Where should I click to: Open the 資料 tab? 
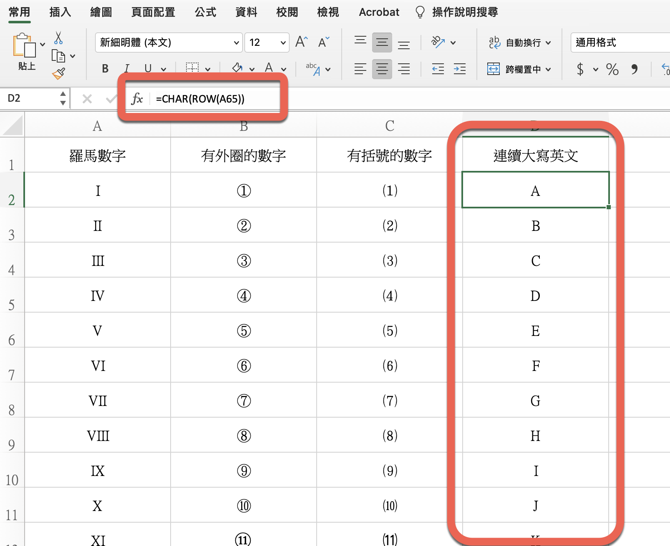pos(246,12)
